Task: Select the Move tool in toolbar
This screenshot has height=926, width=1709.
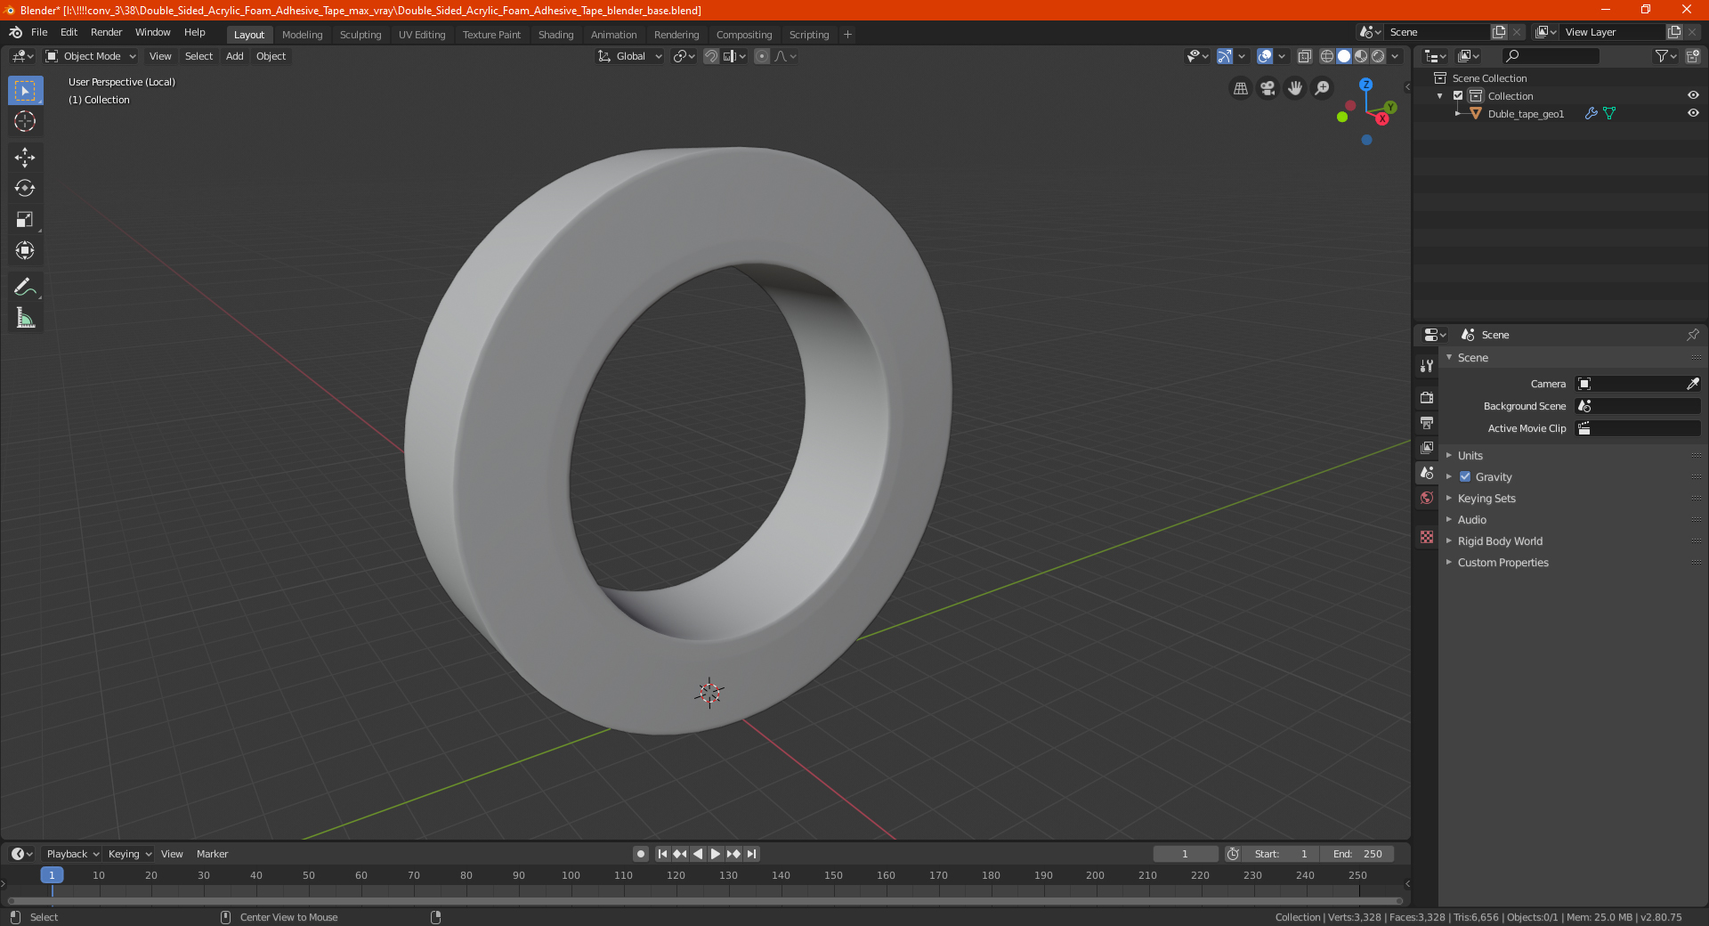Action: (25, 158)
